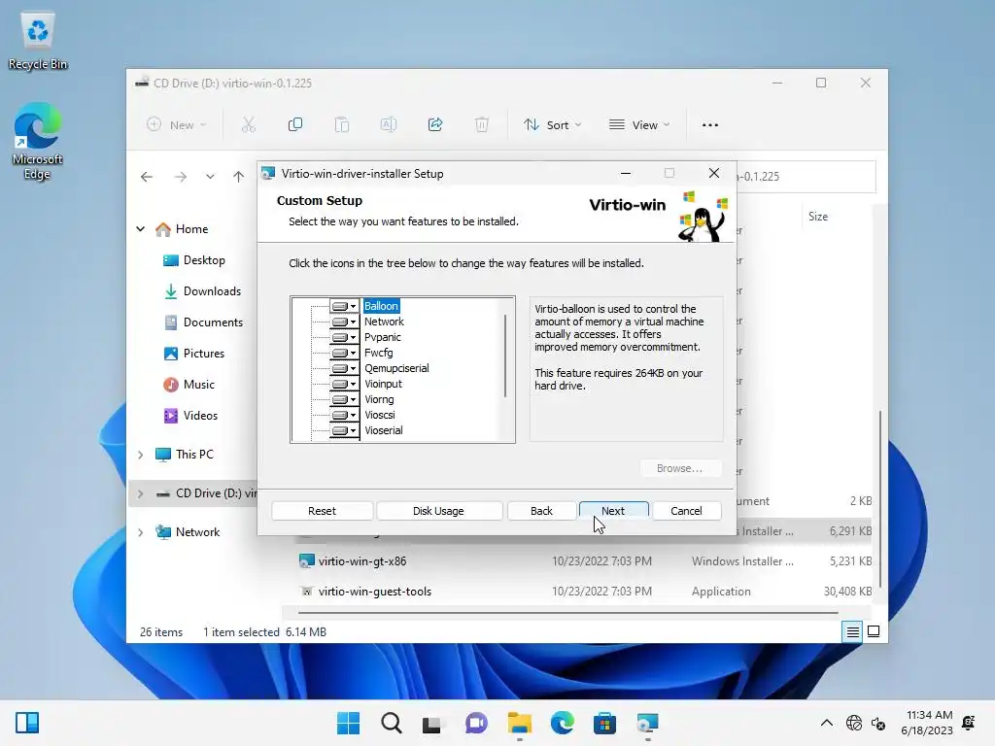This screenshot has height=746, width=995.
Task: Open the Qemupciserial feature install-state dropdown
Action: (x=345, y=368)
